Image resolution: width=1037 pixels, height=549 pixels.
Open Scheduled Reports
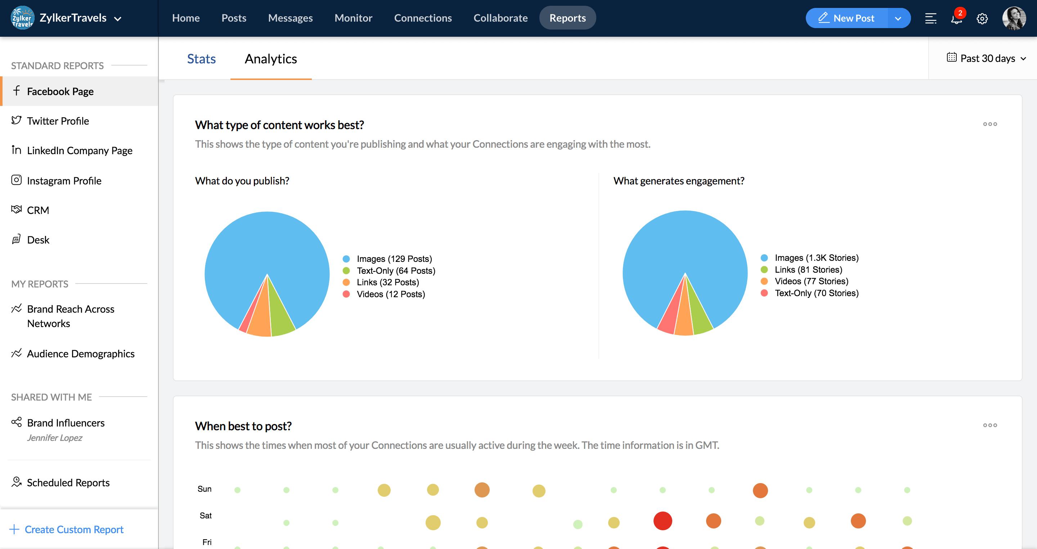[x=68, y=483]
